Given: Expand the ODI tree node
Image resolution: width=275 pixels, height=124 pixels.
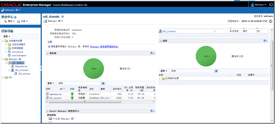Looking at the screenshot, I should (x=2, y=77).
